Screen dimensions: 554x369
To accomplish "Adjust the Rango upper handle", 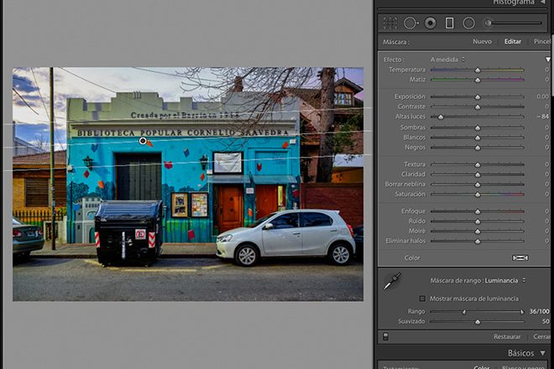I will 522,312.
